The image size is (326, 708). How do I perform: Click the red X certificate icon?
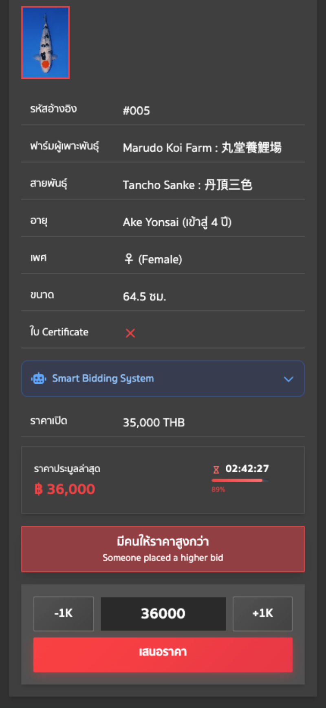coord(130,333)
